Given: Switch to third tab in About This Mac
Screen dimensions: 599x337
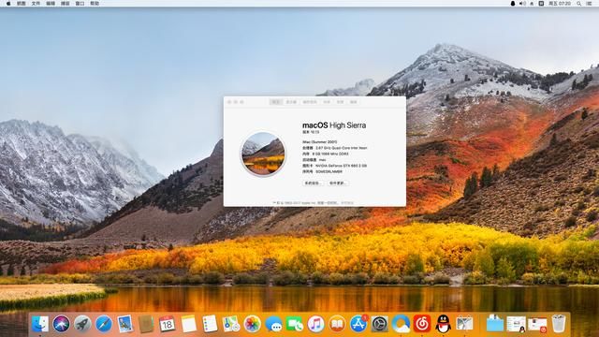Looking at the screenshot, I should coord(310,102).
